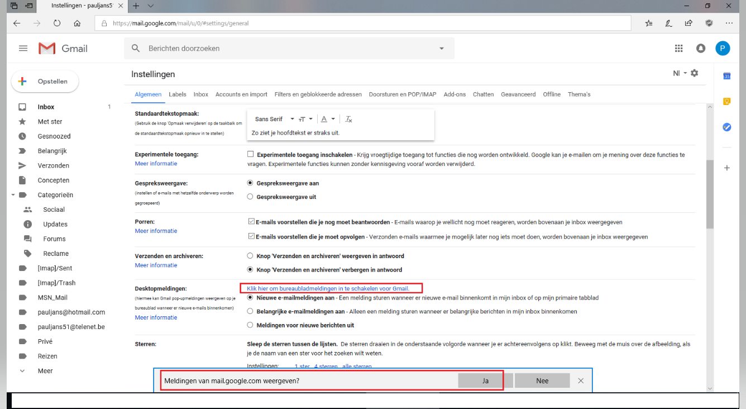This screenshot has height=409, width=746.
Task: Select Gespreksweergave aan radio button
Action: coord(250,183)
